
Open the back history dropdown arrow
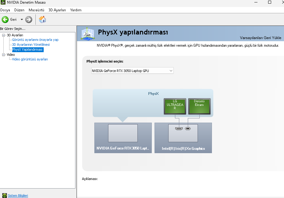[22, 20]
